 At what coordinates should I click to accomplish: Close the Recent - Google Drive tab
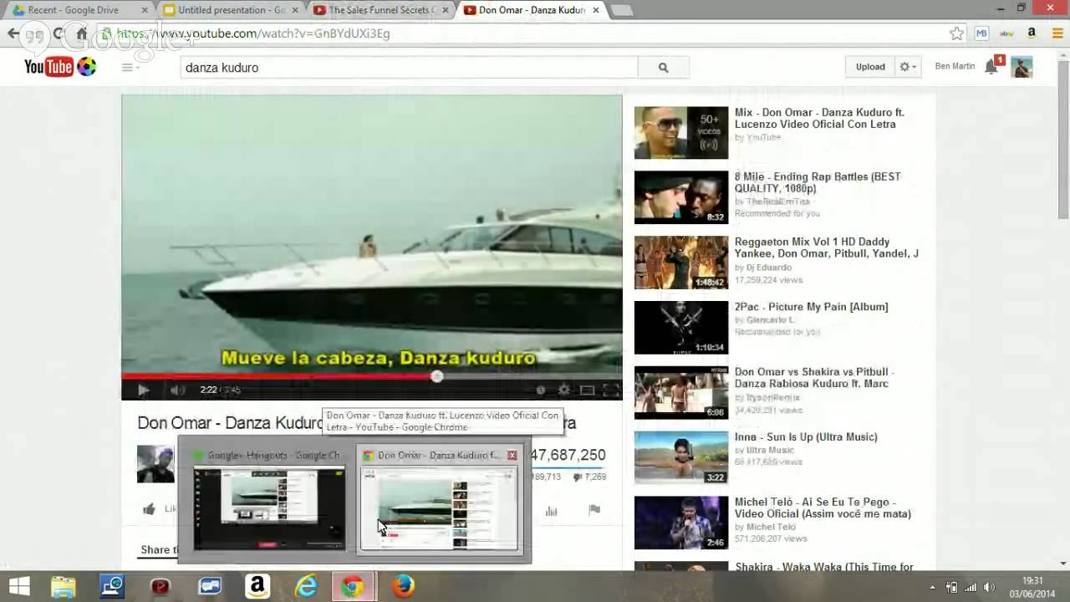[x=145, y=10]
